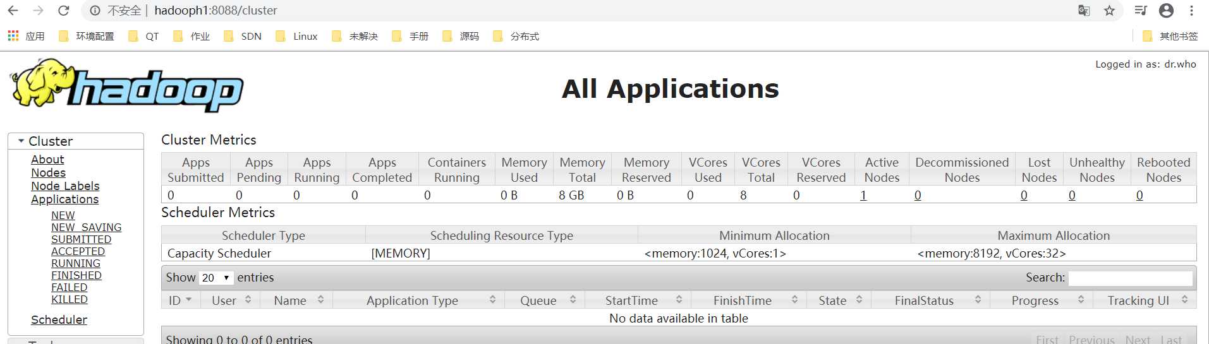Click the Previous pagination button
The image size is (1209, 344).
(1091, 340)
